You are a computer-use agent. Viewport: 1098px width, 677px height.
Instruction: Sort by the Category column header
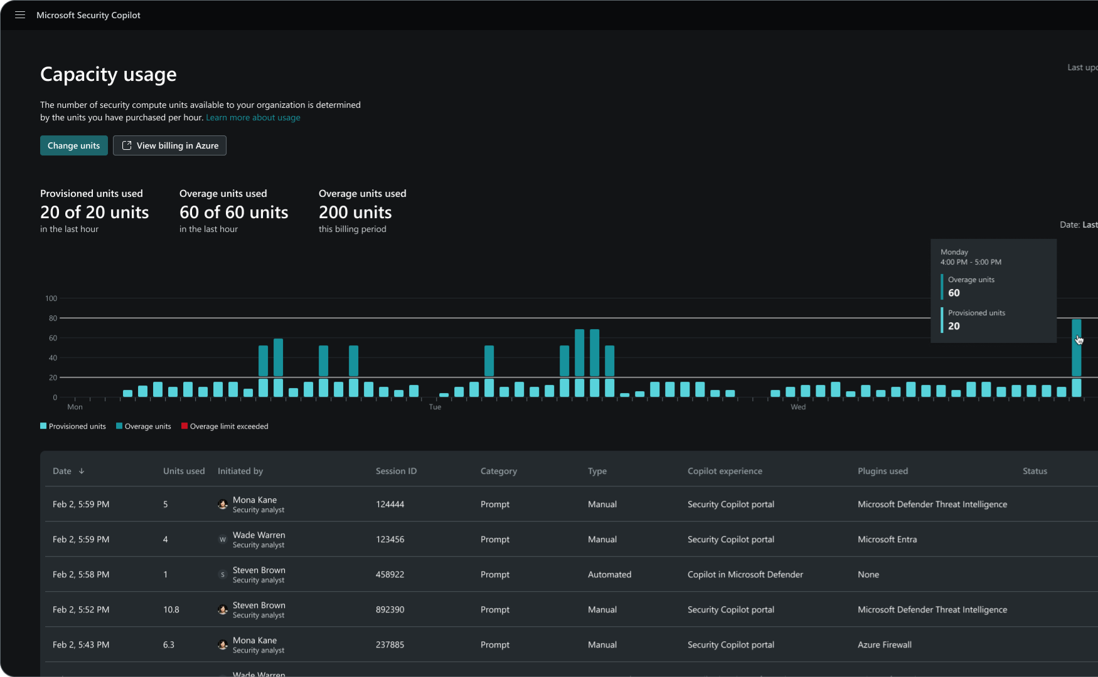[x=498, y=471]
